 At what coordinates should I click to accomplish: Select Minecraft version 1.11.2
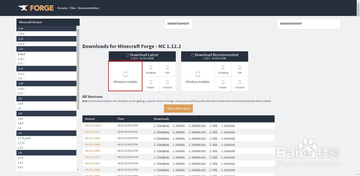tap(21, 74)
